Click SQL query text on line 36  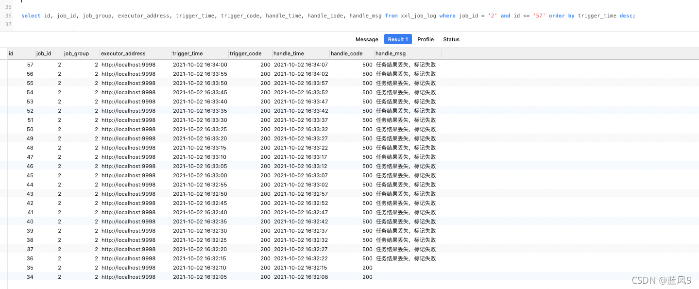pyautogui.click(x=328, y=16)
